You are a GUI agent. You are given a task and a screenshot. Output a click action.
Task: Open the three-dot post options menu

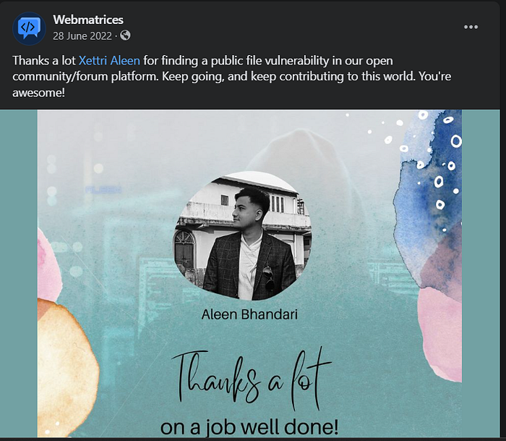point(471,28)
